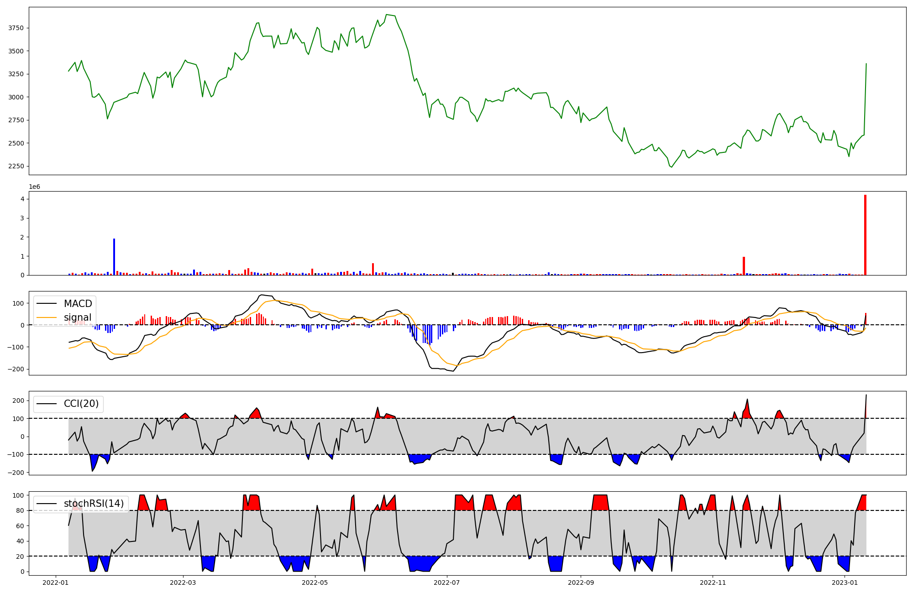Screen dimensions: 913x593
Task: Click the volume axis tick label 4
Action: click(x=22, y=199)
